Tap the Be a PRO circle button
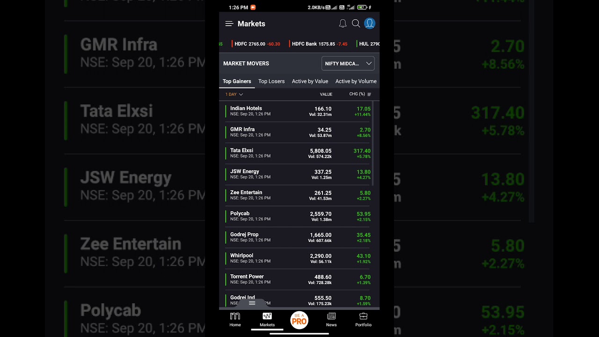This screenshot has height=337, width=599. pos(299,320)
